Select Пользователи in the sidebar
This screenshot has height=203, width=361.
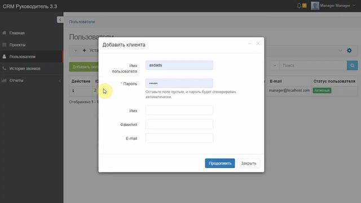tap(32, 56)
